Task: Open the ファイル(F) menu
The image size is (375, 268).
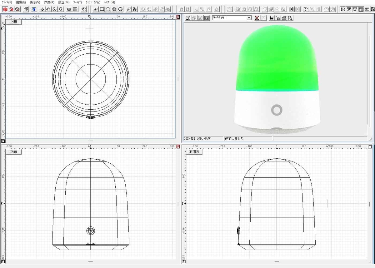Action: tap(7, 2)
